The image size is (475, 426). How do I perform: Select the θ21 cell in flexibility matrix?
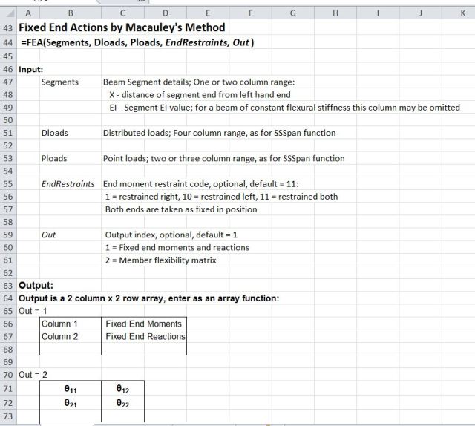tap(70, 401)
